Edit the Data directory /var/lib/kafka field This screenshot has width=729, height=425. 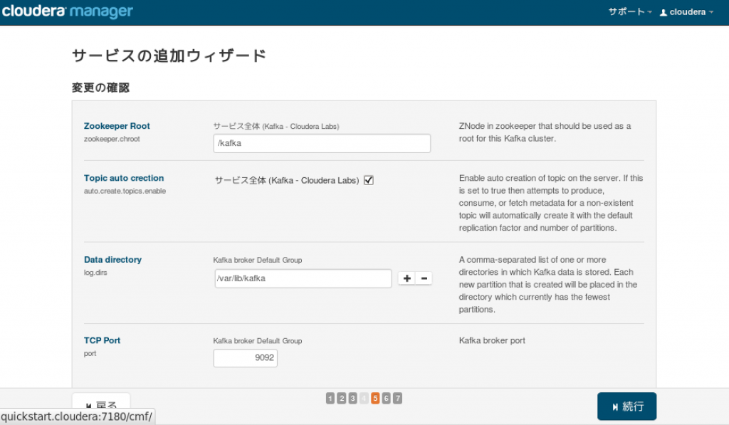coord(303,278)
